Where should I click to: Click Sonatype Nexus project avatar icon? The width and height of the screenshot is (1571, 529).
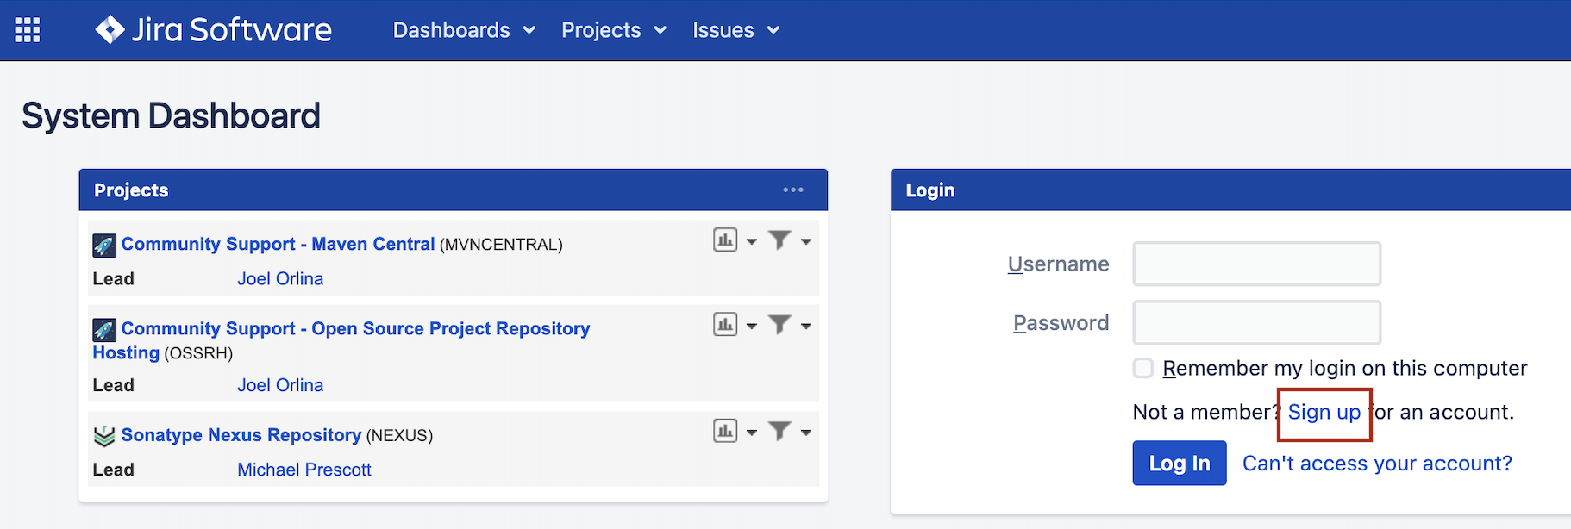tap(104, 436)
